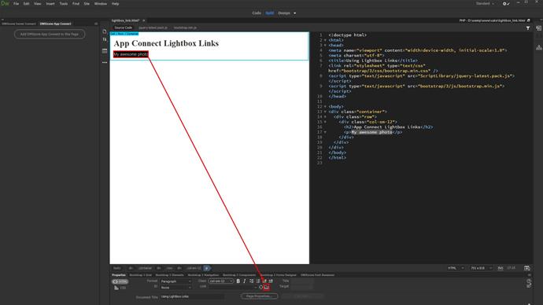Click the preview in browser icon in status bar
The height and width of the screenshot is (305, 543).
(x=526, y=268)
